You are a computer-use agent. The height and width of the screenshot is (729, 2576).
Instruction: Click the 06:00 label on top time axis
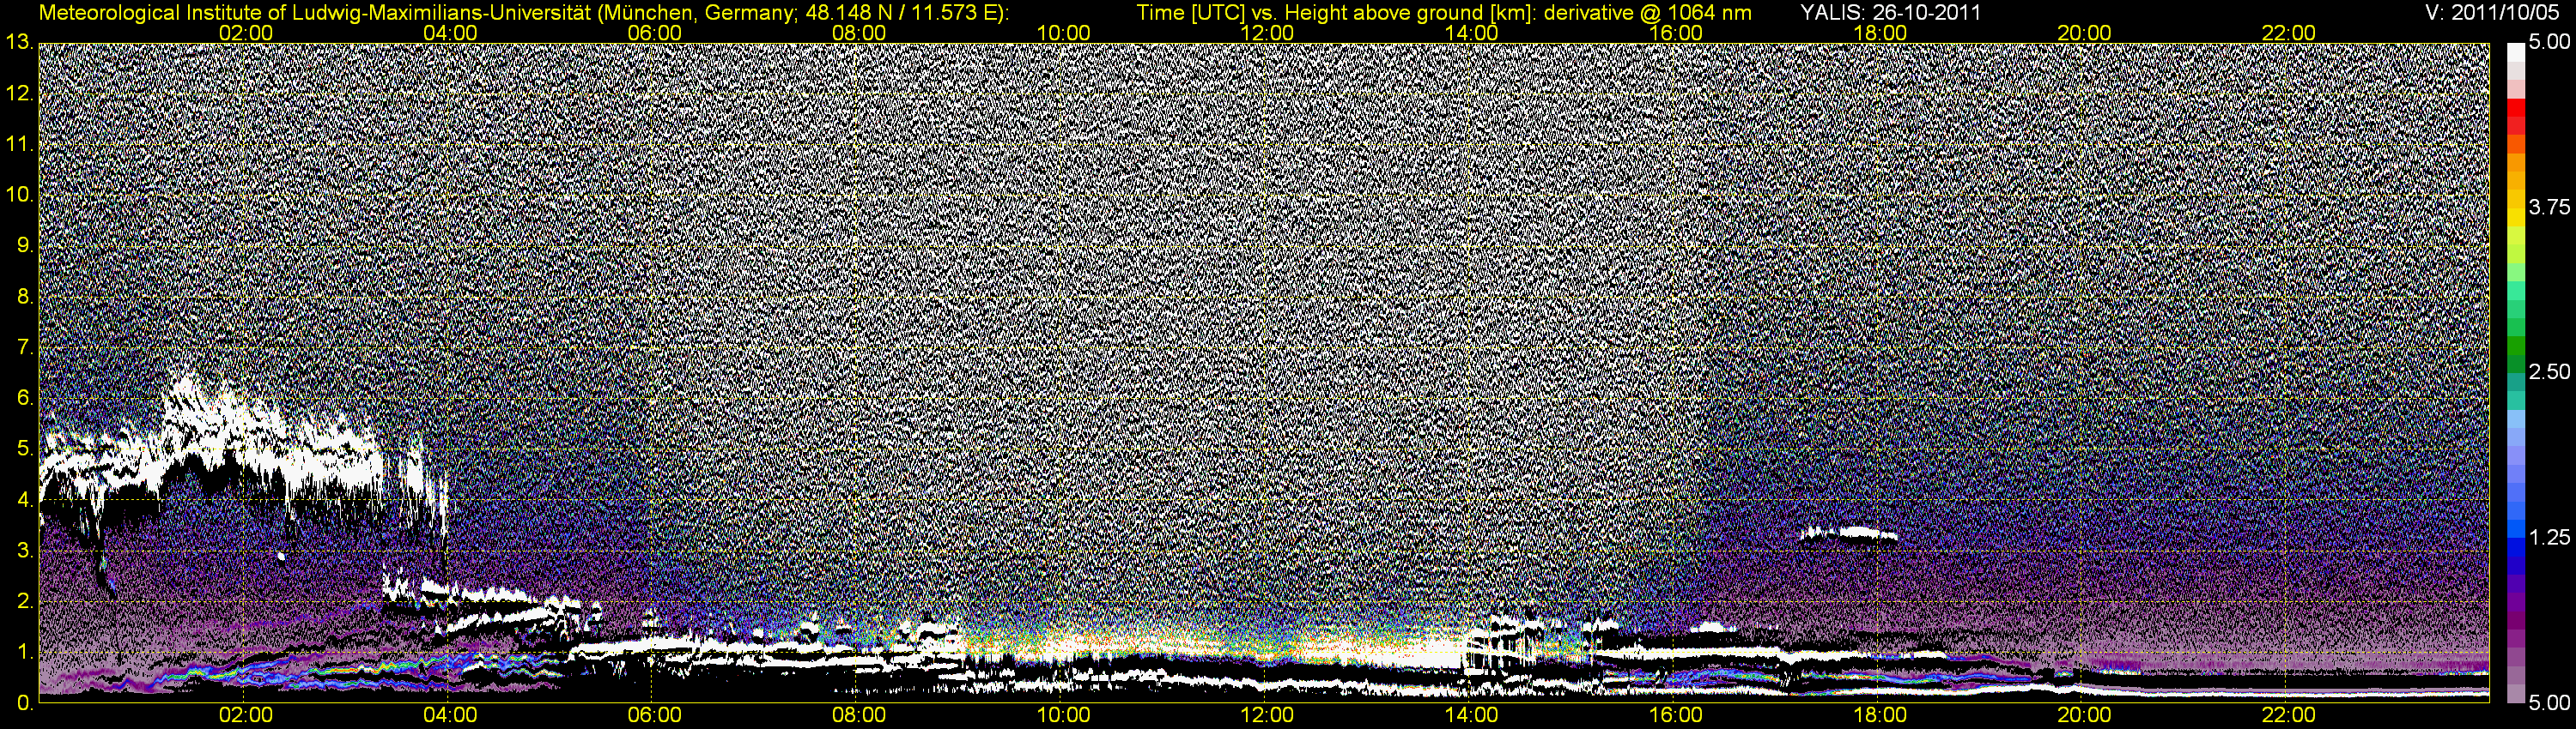655,33
